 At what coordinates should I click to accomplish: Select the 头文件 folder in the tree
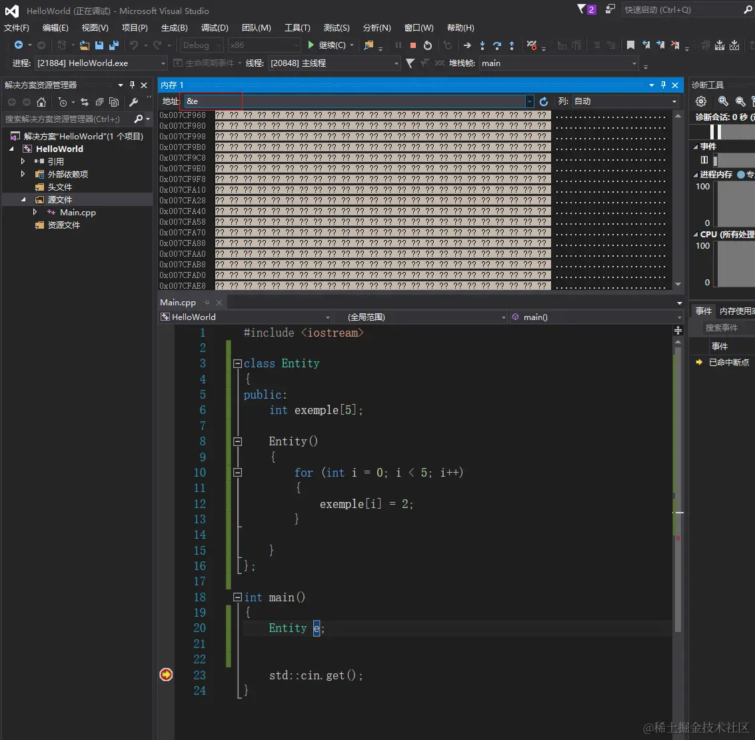pos(59,187)
